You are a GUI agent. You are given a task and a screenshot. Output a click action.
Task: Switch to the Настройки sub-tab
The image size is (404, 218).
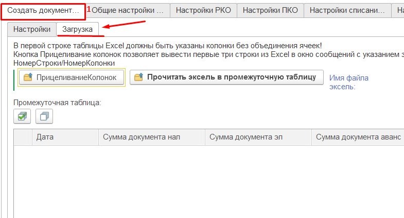[32, 30]
